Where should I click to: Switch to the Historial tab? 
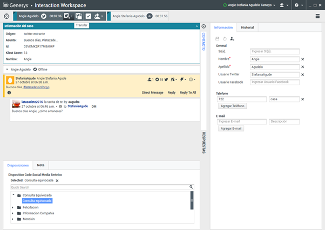pyautogui.click(x=247, y=27)
